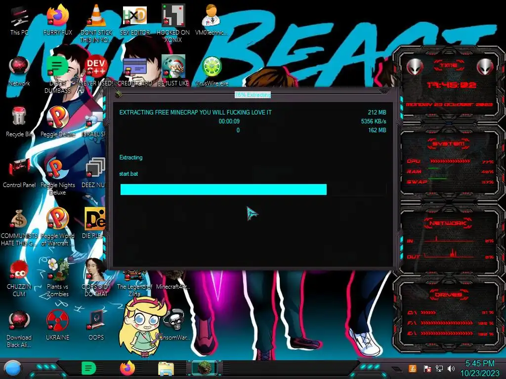Image resolution: width=506 pixels, height=379 pixels.
Task: Open the volume speaker tray icon
Action: pyautogui.click(x=451, y=368)
